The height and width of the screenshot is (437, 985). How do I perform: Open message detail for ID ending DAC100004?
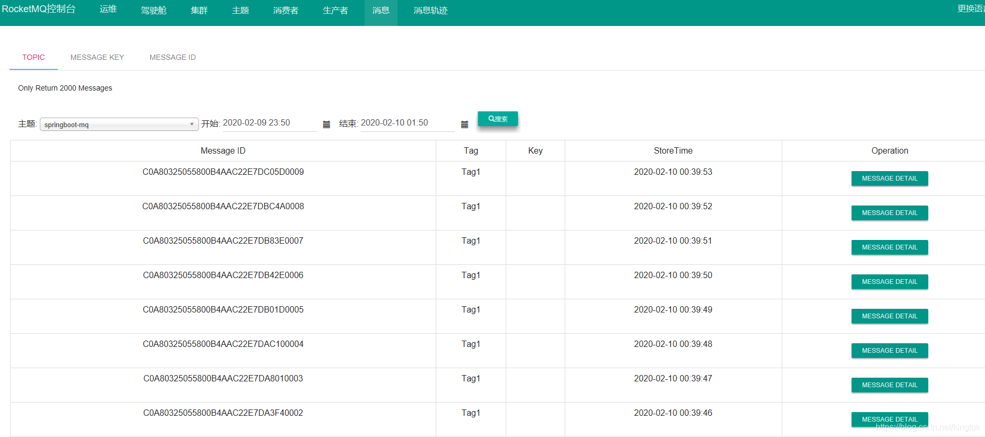[889, 351]
